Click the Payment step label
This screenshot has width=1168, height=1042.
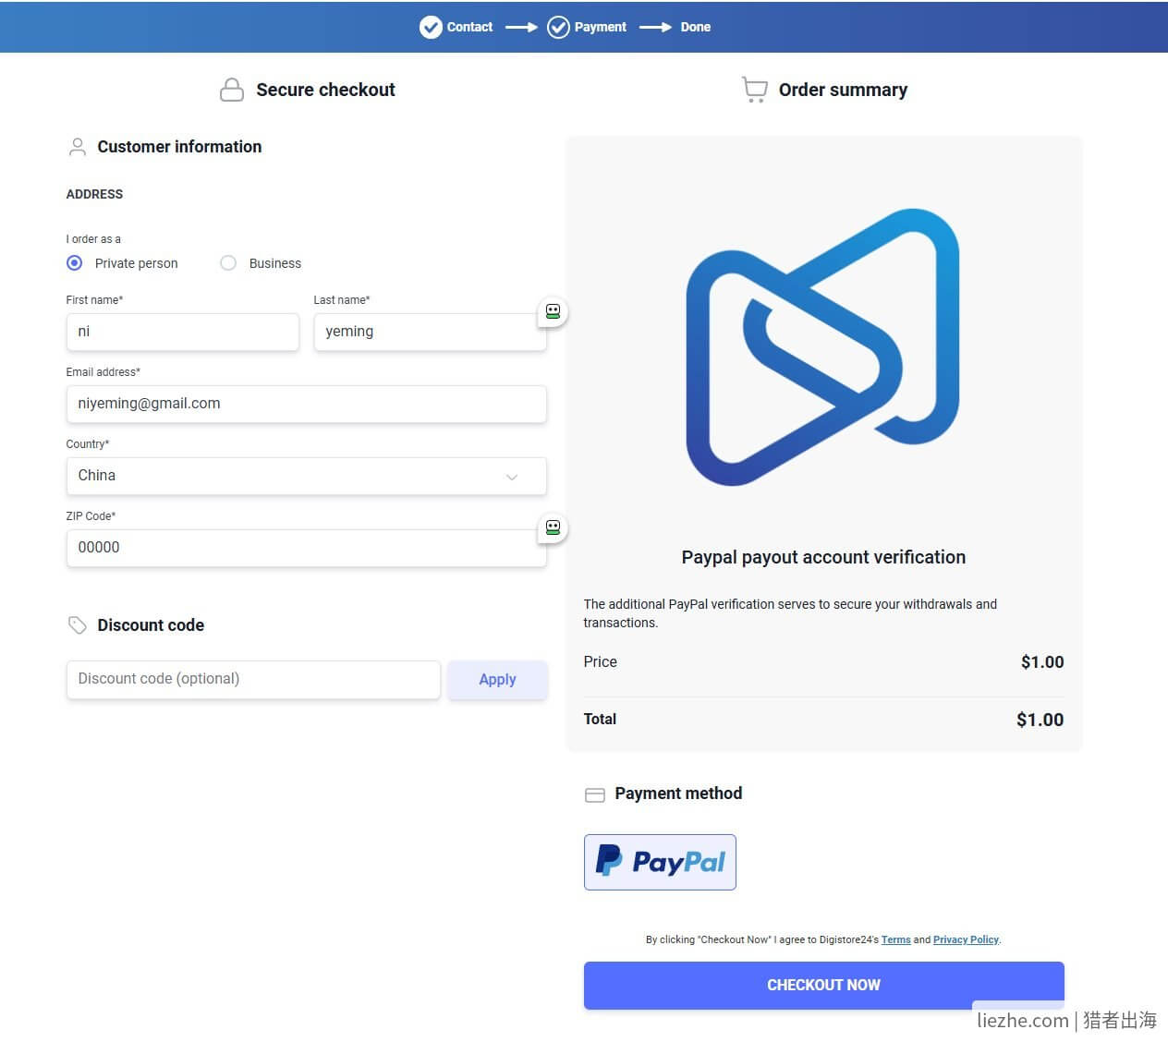pyautogui.click(x=601, y=27)
